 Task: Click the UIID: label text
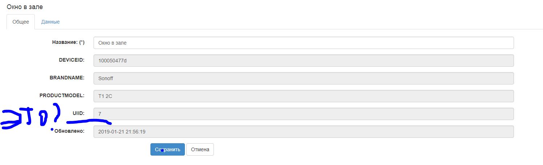tap(78, 113)
